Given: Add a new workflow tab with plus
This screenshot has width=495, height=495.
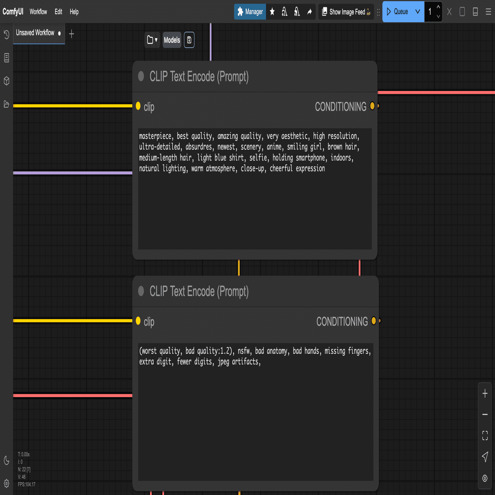Looking at the screenshot, I should [x=72, y=34].
